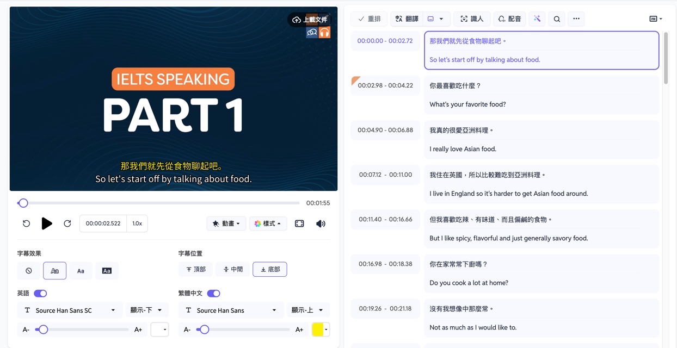The height and width of the screenshot is (348, 677).
Task: Click the magic wand AI tool
Action: [x=537, y=19]
